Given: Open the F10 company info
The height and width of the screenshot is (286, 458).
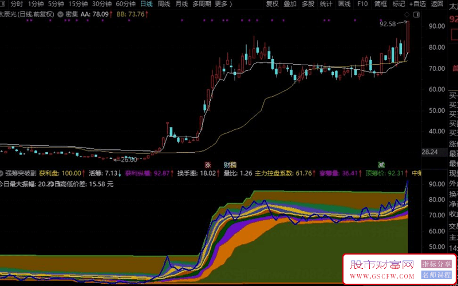Looking at the screenshot, I should coord(362,4).
